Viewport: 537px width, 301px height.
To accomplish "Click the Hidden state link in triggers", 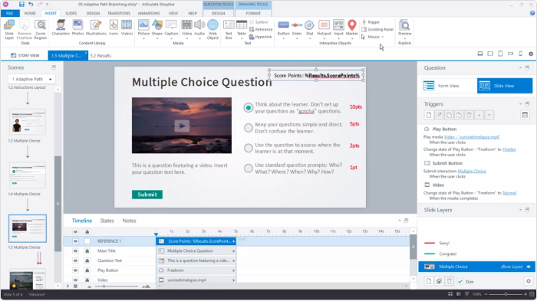I will pos(509,149).
